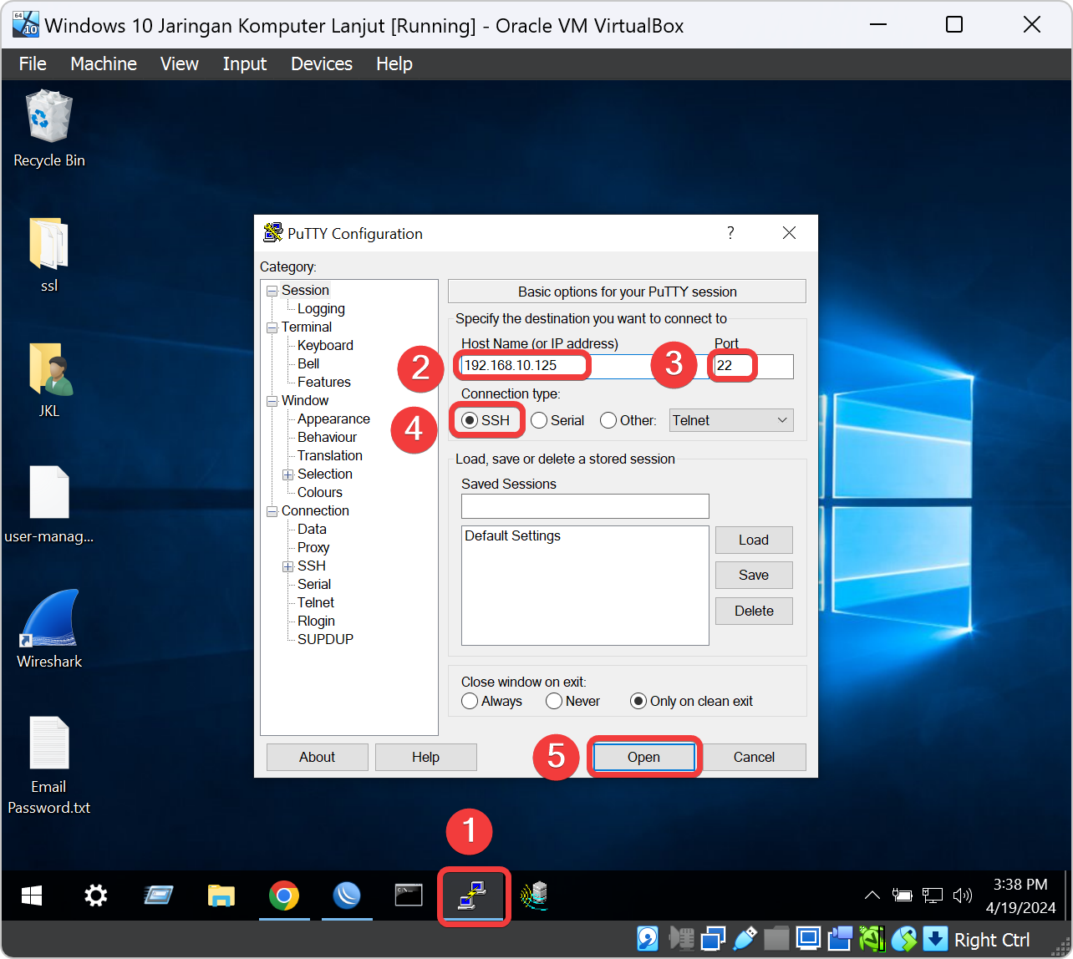Open the Devices menu

[x=322, y=63]
